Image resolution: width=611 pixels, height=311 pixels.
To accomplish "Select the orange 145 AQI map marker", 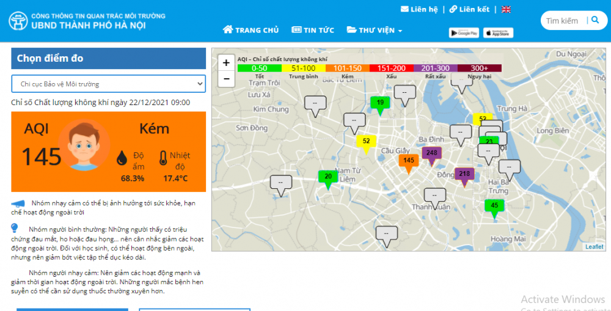I will pos(409,161).
